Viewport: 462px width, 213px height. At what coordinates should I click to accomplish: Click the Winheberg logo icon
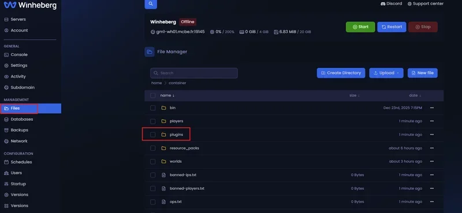coord(10,5)
